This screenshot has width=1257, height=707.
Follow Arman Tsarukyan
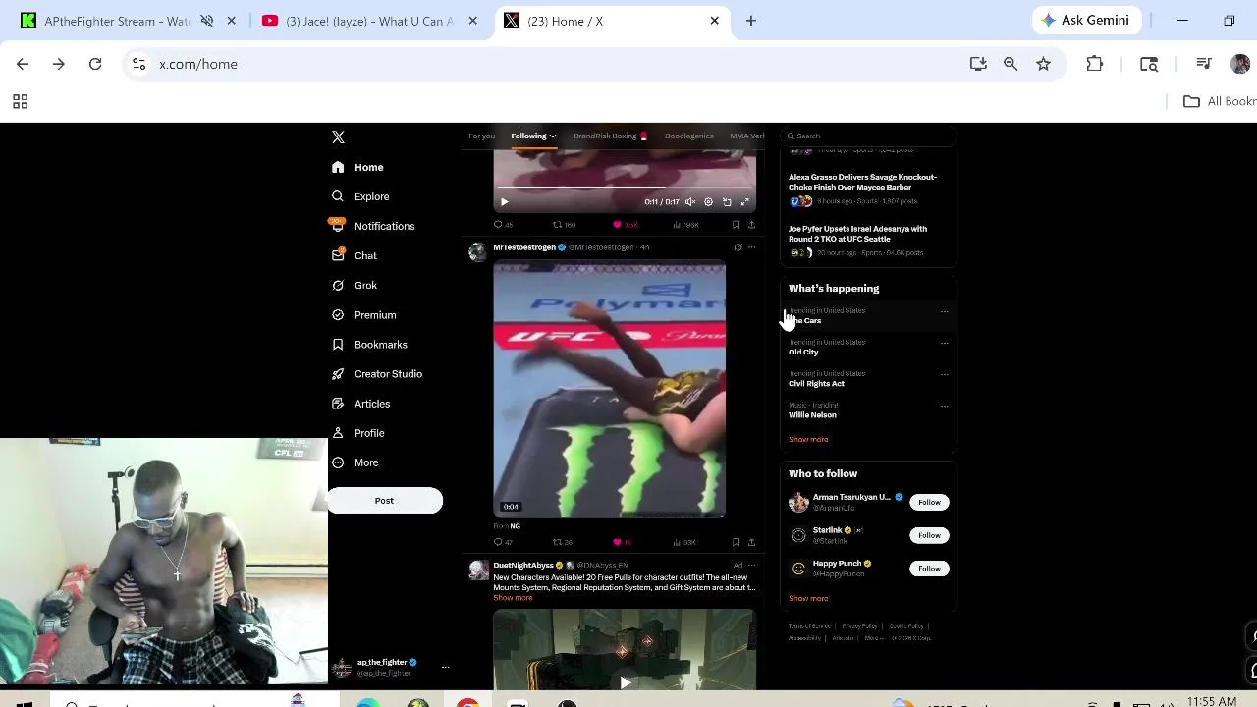[929, 502]
